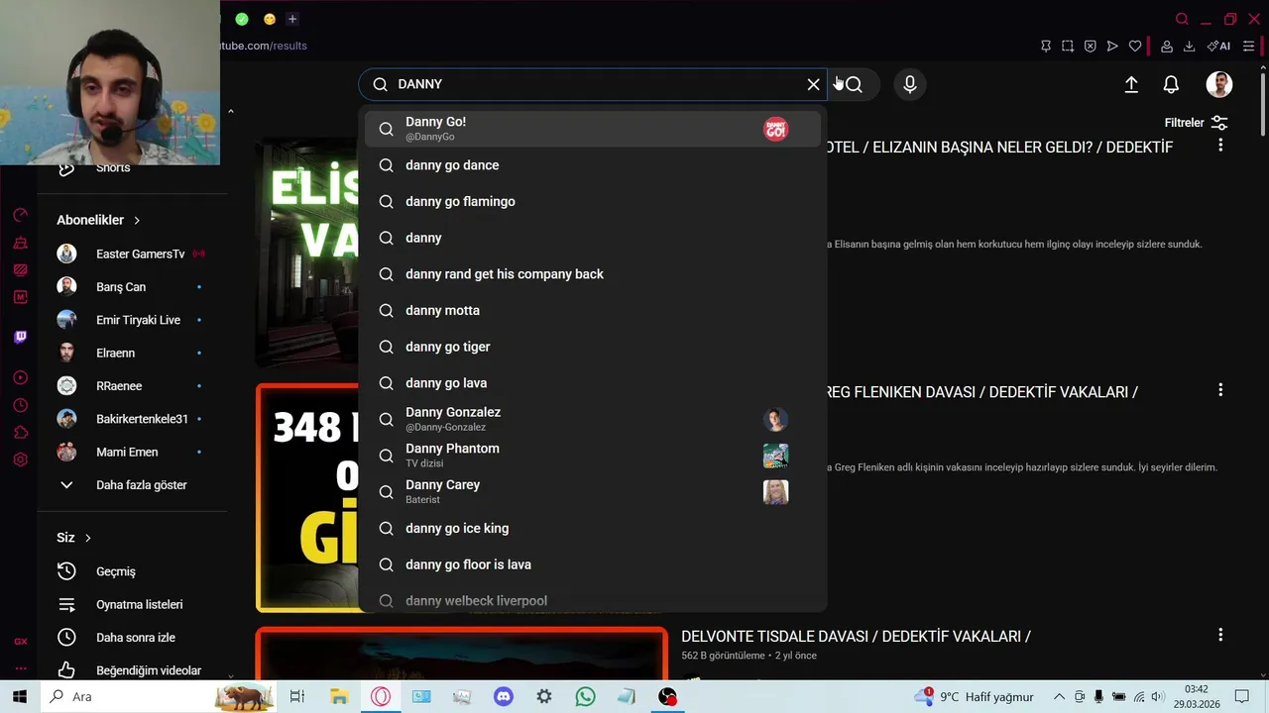Pick the 'danny go ice king' suggestion
Viewport: 1269px width, 713px height.
coord(593,528)
